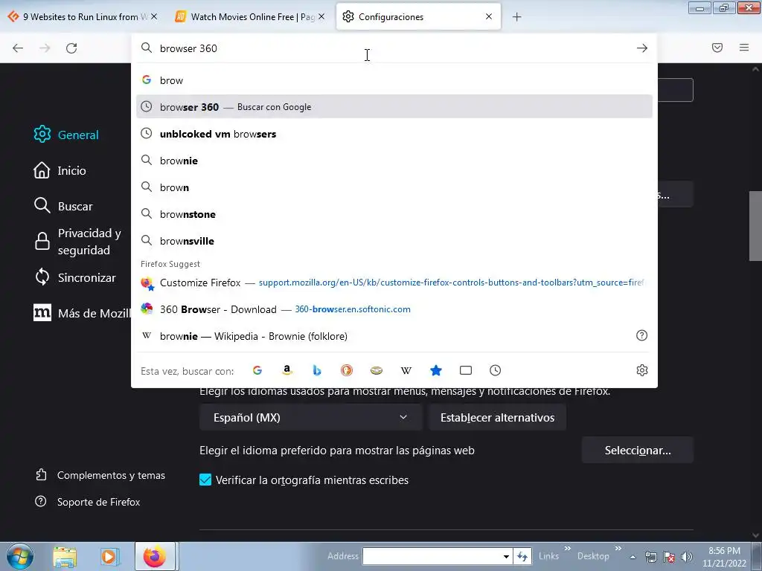
Task: Choose the brownstone search suggestion
Action: click(x=394, y=213)
